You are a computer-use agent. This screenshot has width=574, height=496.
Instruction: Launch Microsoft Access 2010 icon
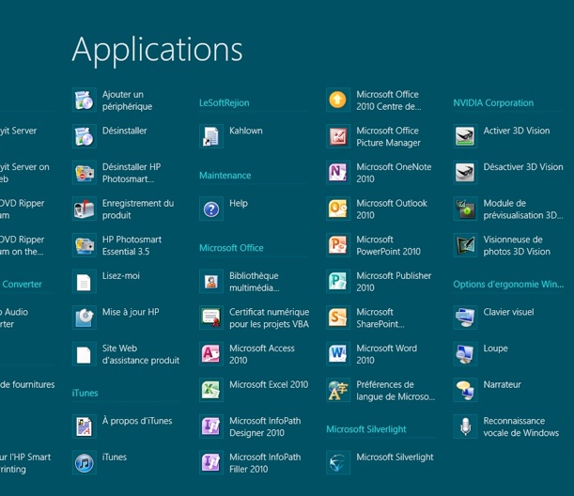(211, 353)
